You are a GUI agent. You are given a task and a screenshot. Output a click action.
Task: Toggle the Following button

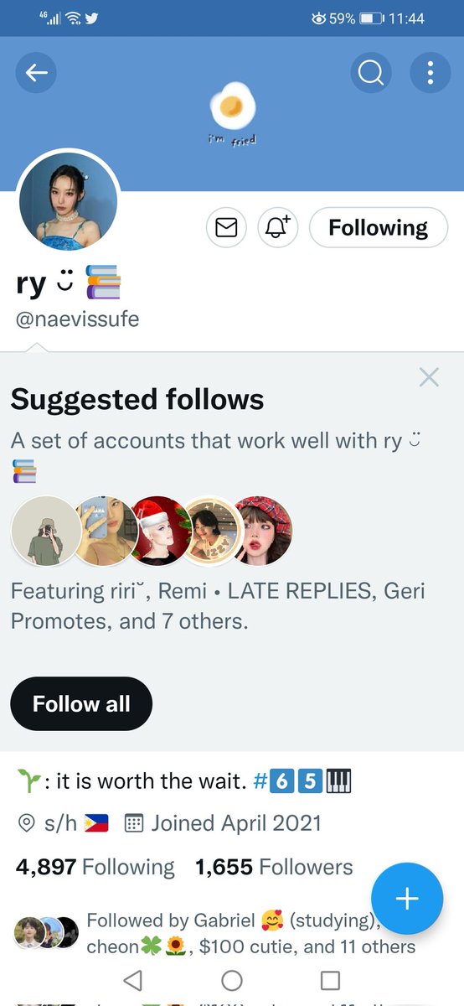point(379,228)
